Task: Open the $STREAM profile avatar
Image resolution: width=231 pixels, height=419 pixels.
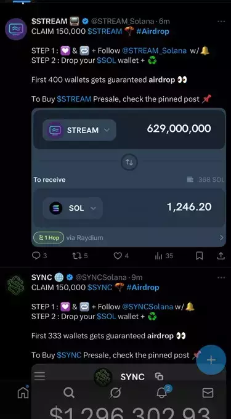Action: pyautogui.click(x=16, y=29)
